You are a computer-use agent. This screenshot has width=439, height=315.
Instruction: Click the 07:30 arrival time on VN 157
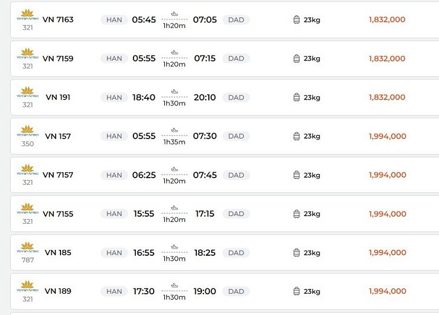click(205, 136)
